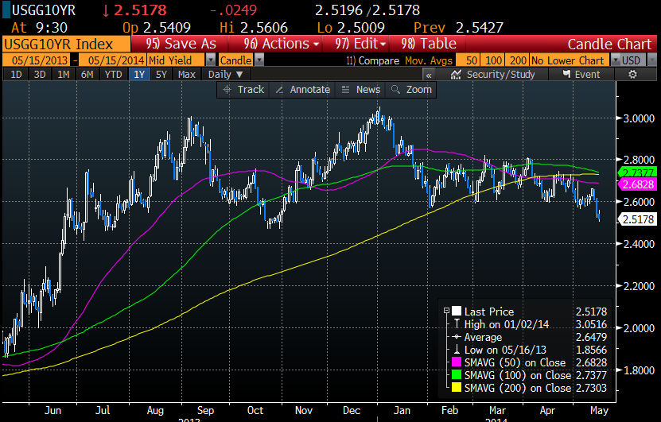Image resolution: width=661 pixels, height=422 pixels.
Task: Open the Mid Yield field dropdown arrow
Action: [210, 60]
